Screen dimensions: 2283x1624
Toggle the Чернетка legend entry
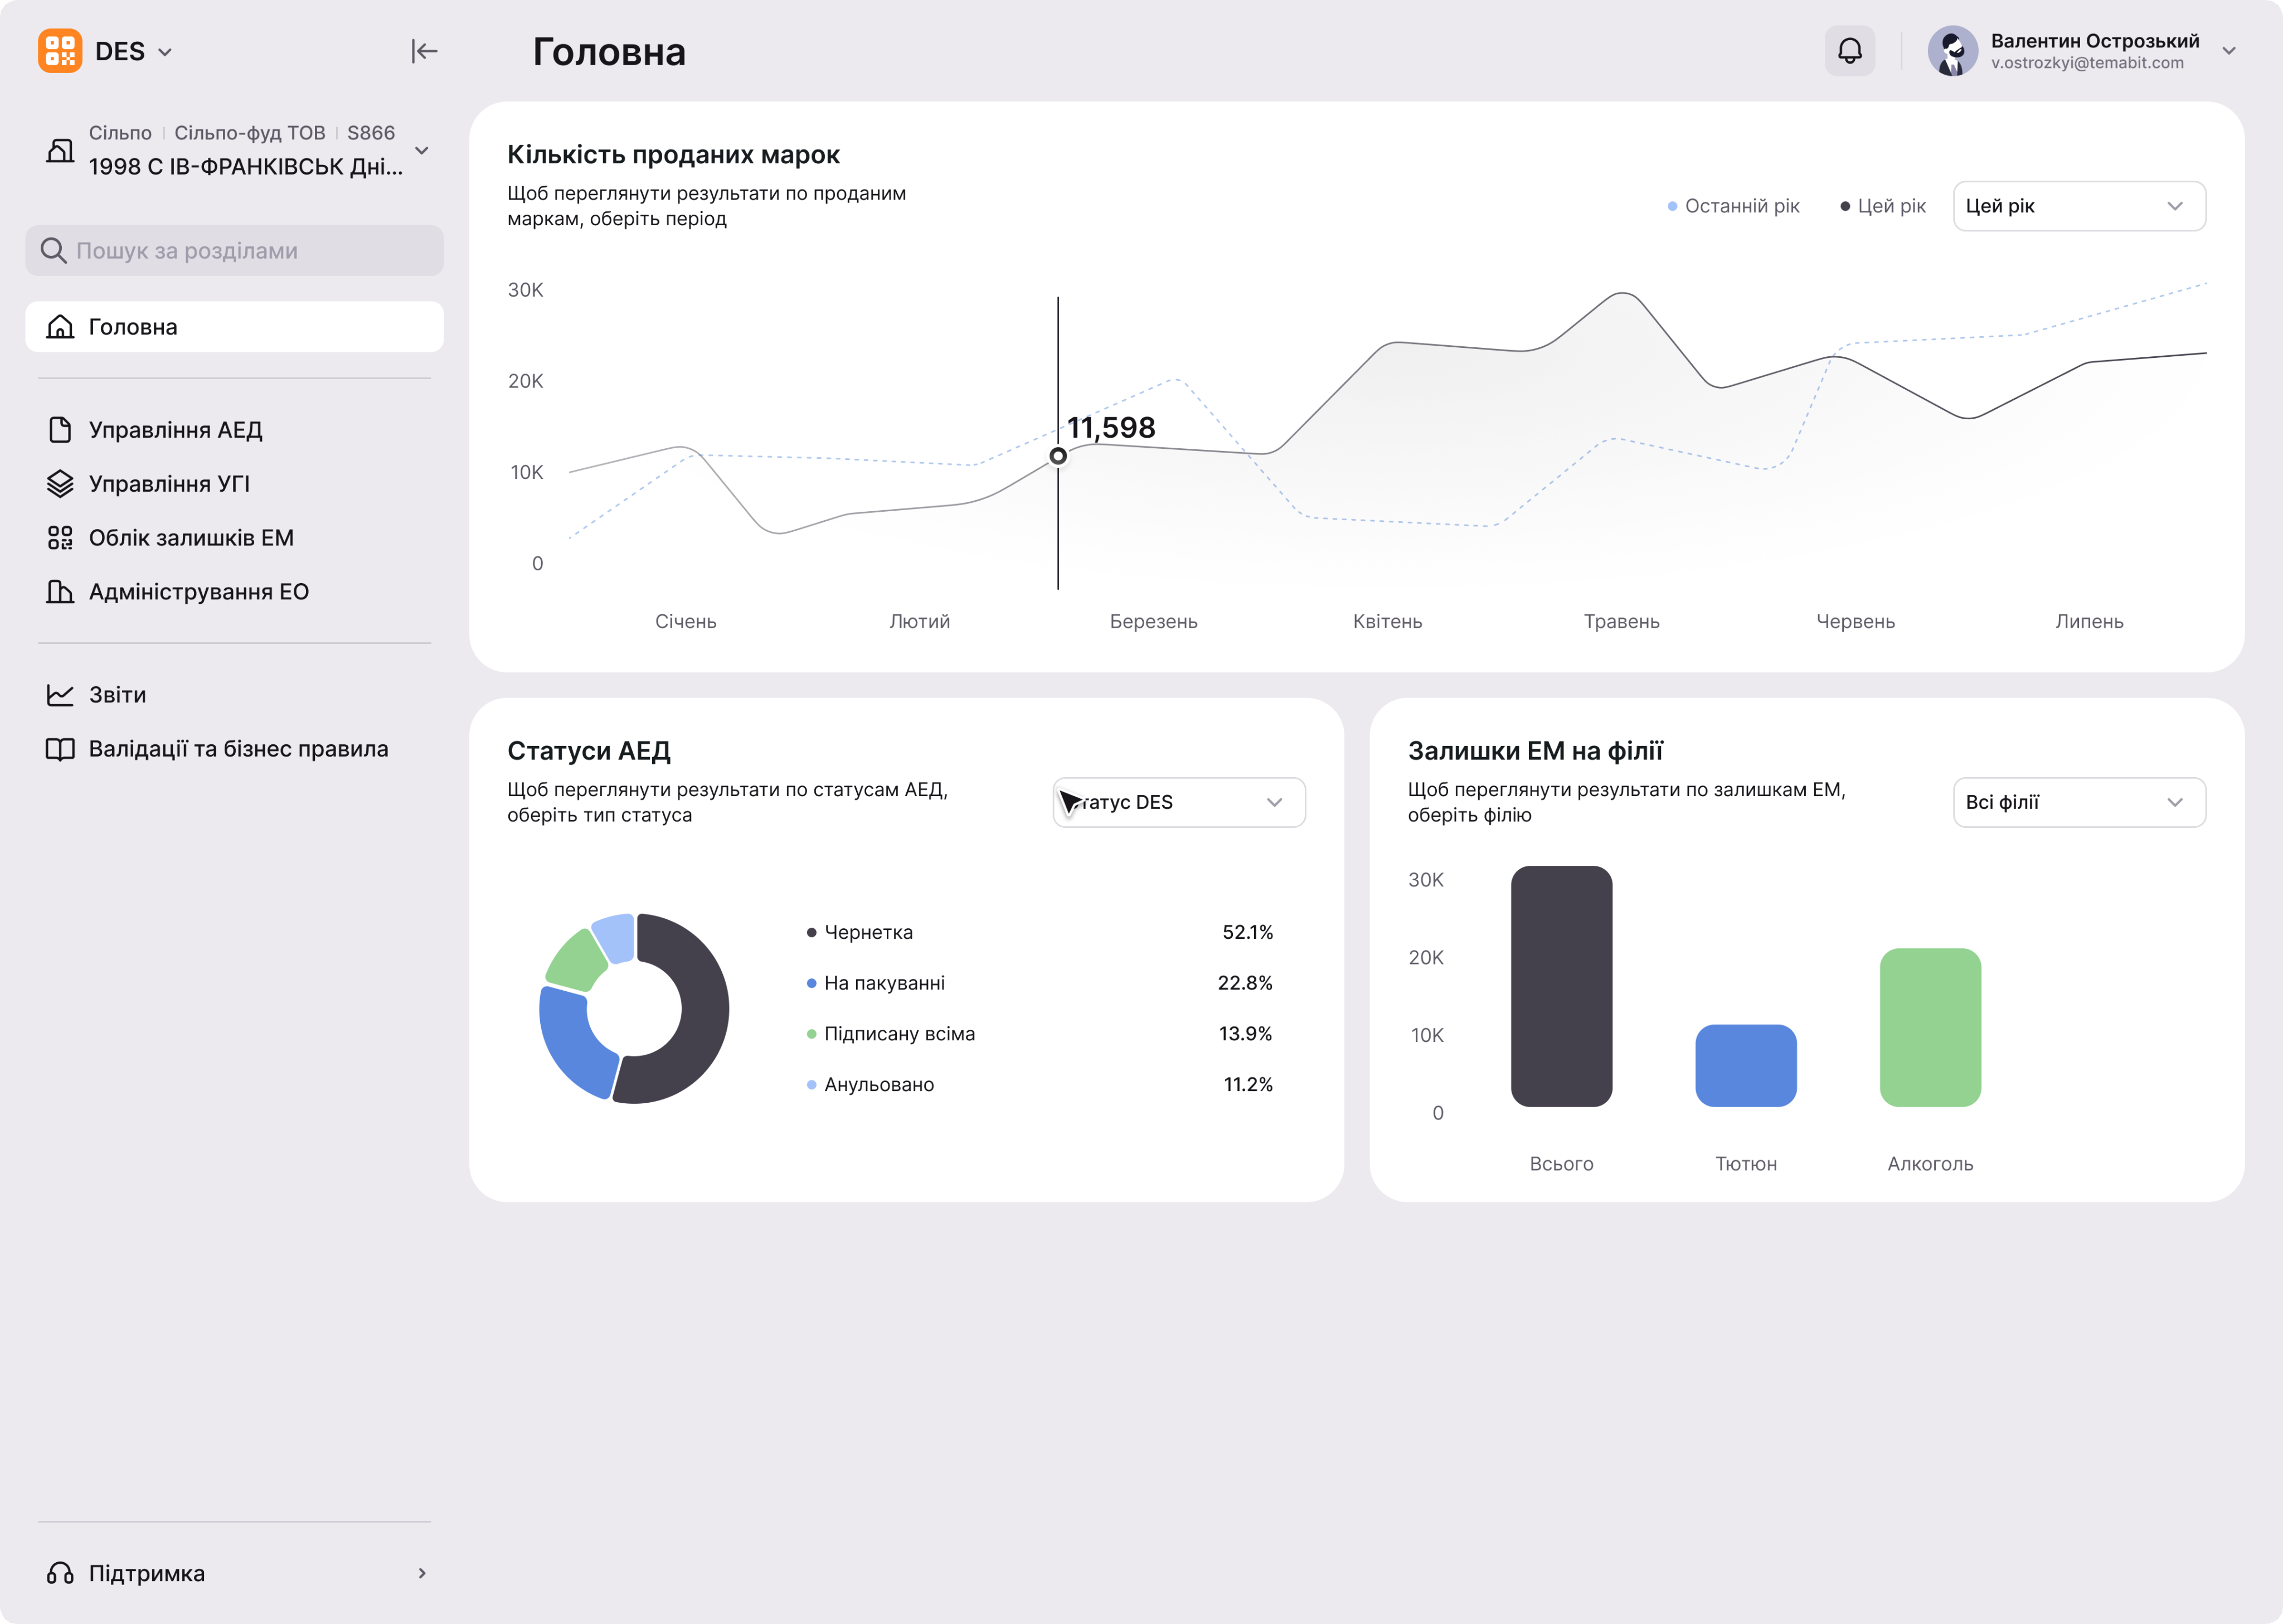pyautogui.click(x=859, y=932)
